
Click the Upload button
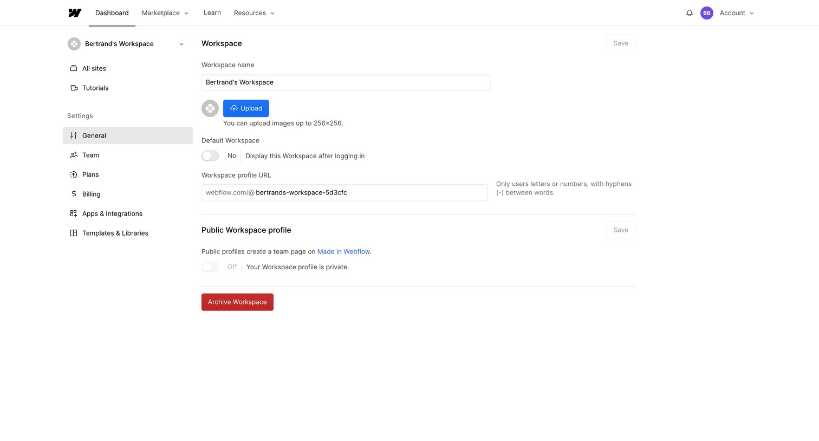pyautogui.click(x=246, y=108)
